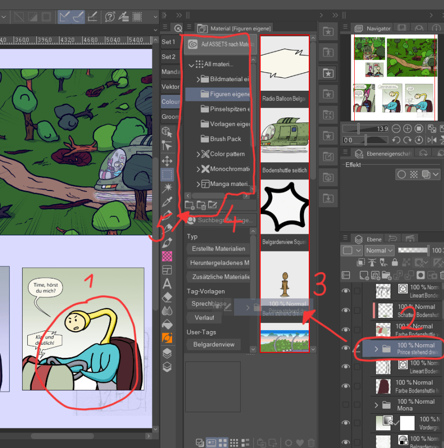This screenshot has height=448, width=444.
Task: Switch to the Navigator tab
Action: pos(373,29)
